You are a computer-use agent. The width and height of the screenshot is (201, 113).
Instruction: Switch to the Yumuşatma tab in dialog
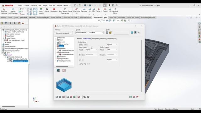tap(95, 39)
